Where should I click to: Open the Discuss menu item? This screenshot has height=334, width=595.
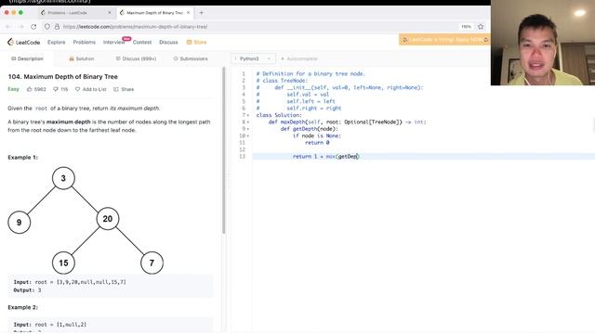(x=168, y=42)
